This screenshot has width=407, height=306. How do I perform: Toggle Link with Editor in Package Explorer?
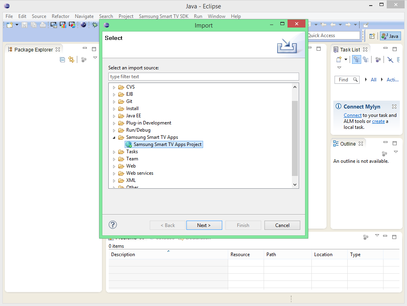click(71, 59)
